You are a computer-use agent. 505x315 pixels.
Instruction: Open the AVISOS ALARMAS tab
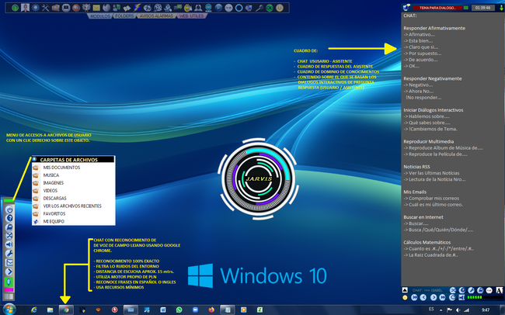(156, 16)
